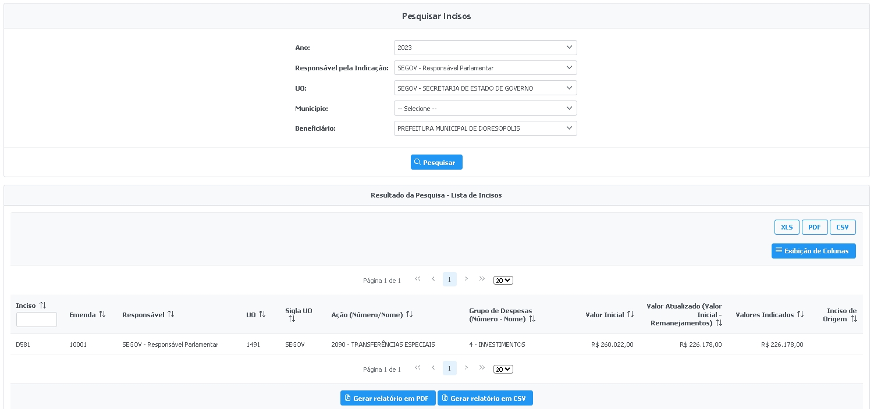
Task: Sort by Ação (Número/Nome) column
Action: [x=409, y=314]
